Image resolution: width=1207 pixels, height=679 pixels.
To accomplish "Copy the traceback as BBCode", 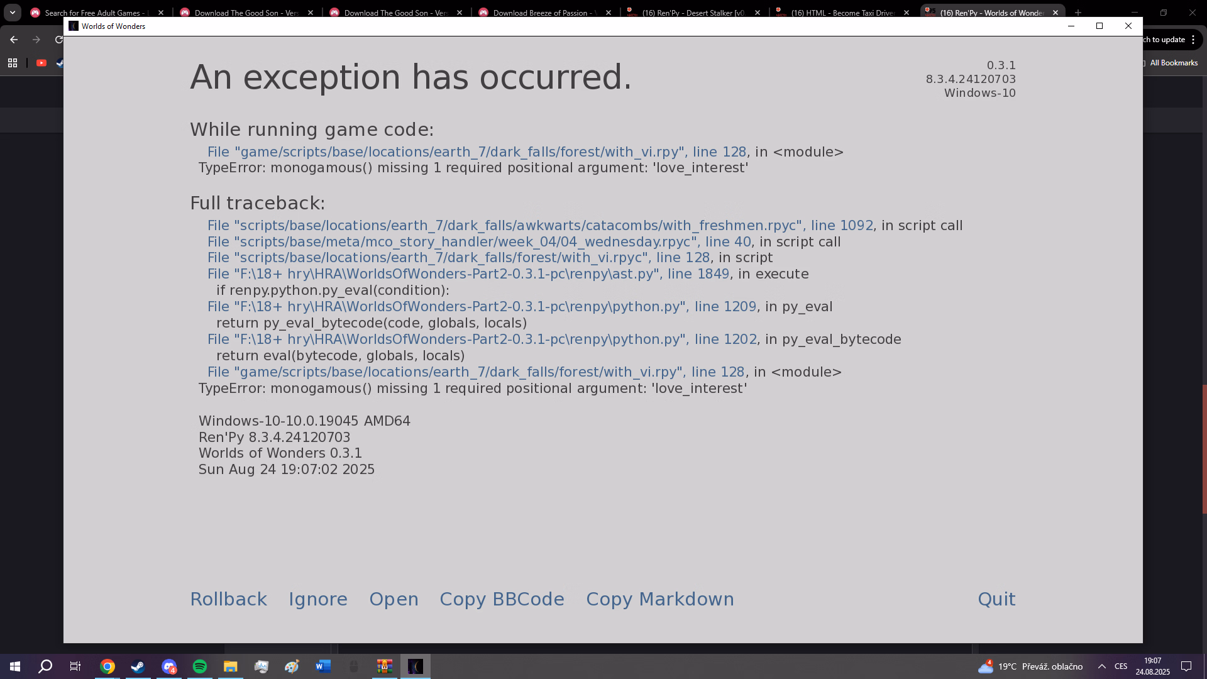I will [x=502, y=599].
